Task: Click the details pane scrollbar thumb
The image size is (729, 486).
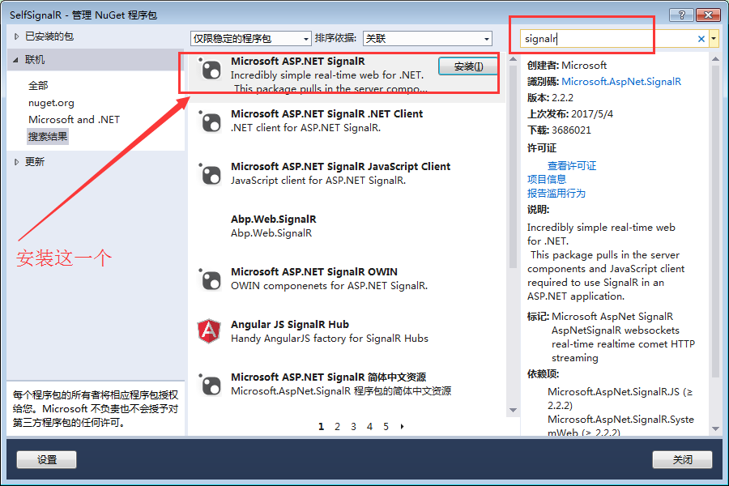Action: (x=716, y=221)
